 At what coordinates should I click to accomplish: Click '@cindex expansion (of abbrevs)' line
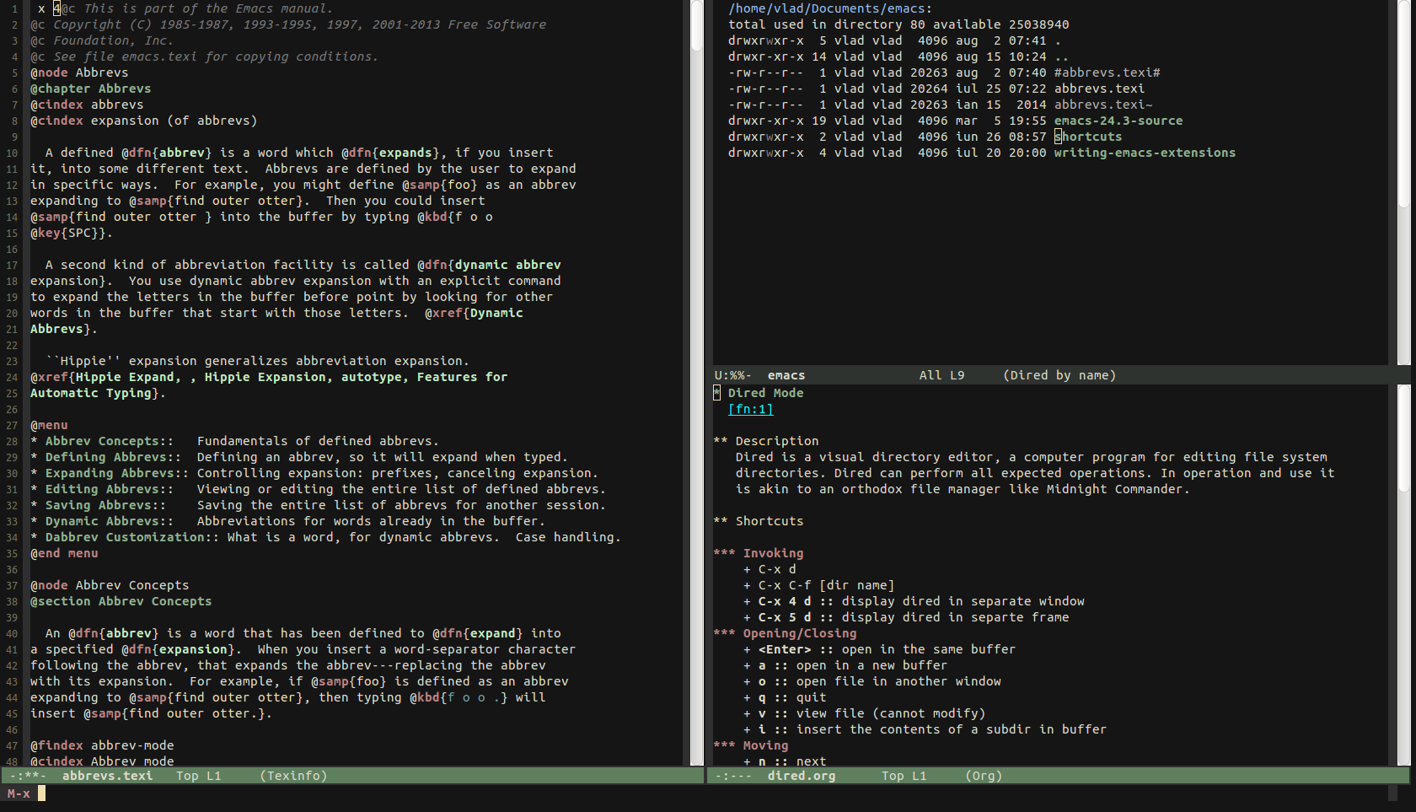pos(143,121)
